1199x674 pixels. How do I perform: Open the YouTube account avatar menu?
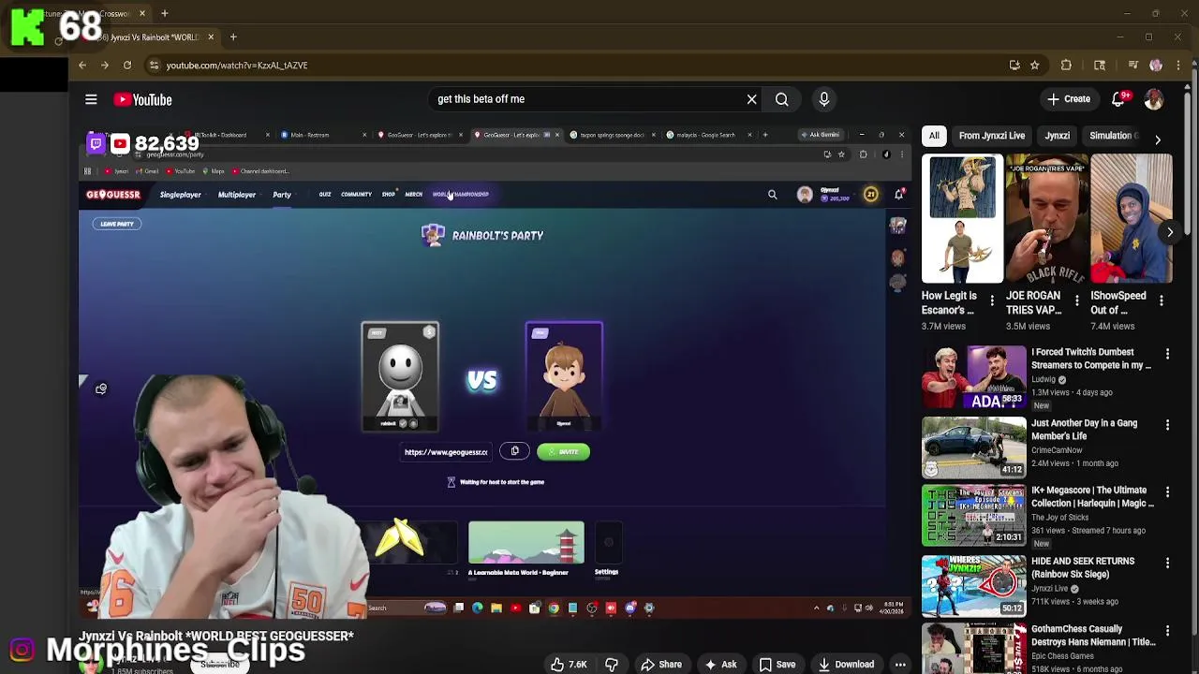point(1154,99)
